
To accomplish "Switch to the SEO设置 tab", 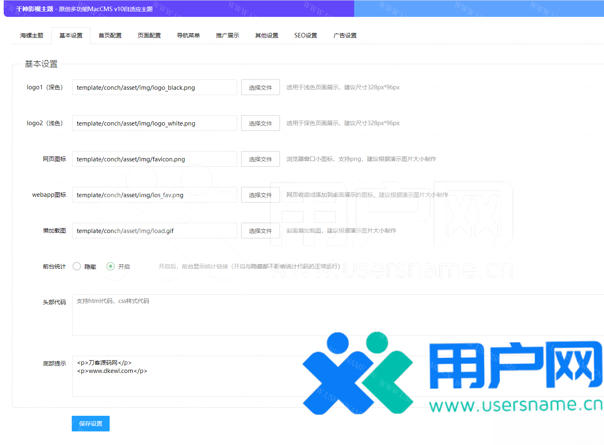I will coord(306,35).
